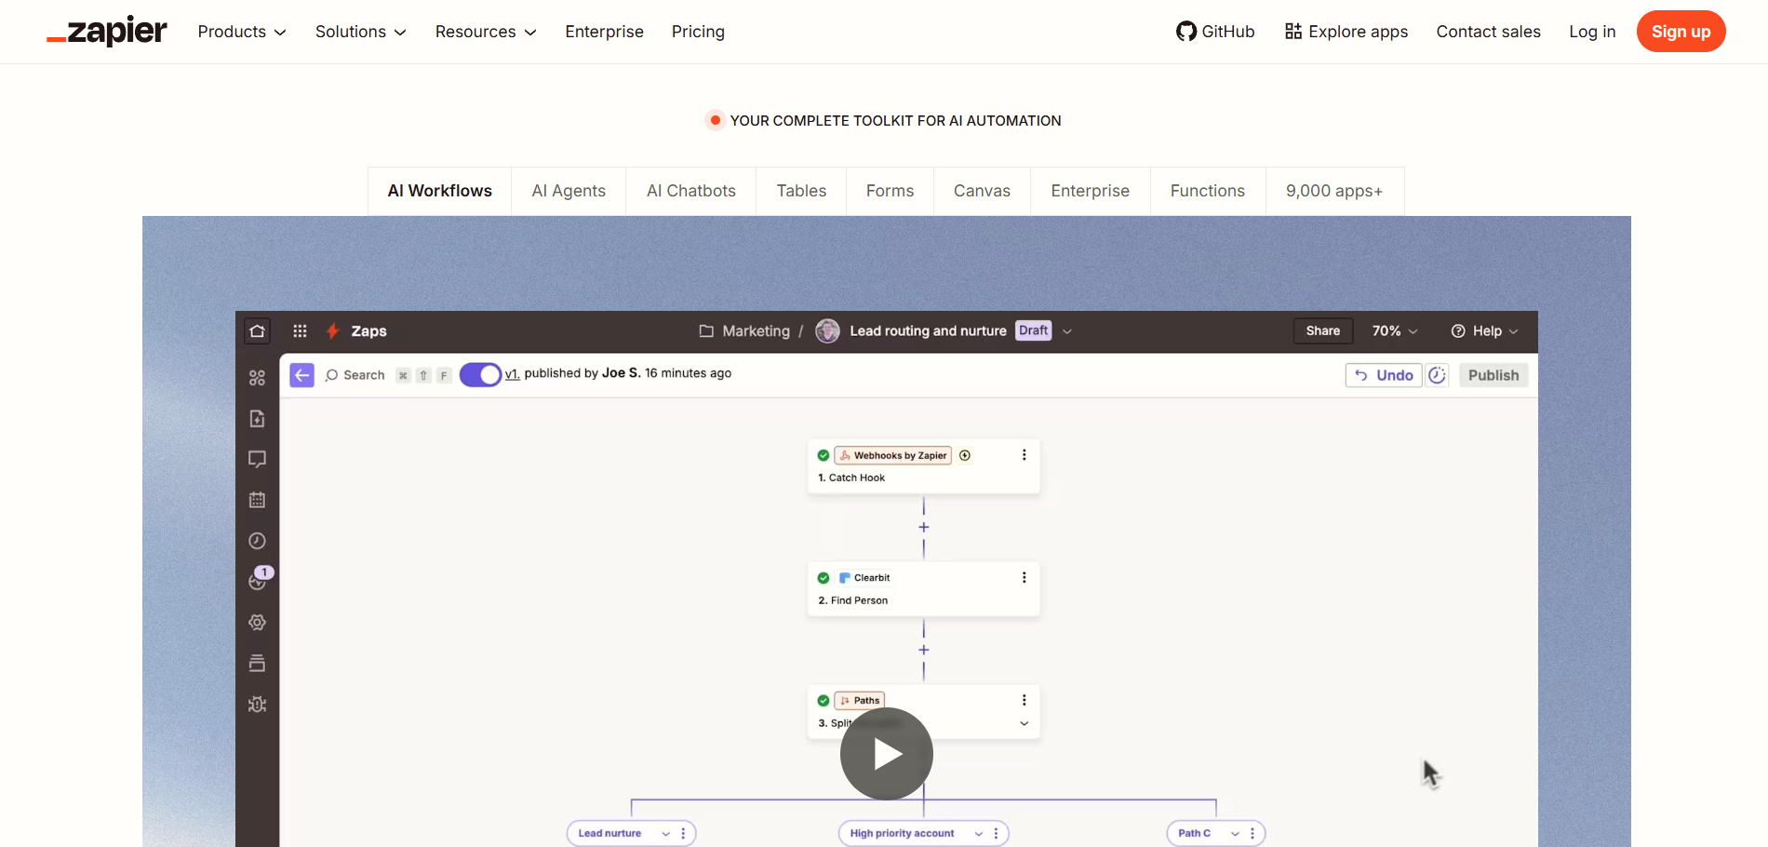Click plus between Find Person and Paths step
The image size is (1768, 847).
coord(924,651)
